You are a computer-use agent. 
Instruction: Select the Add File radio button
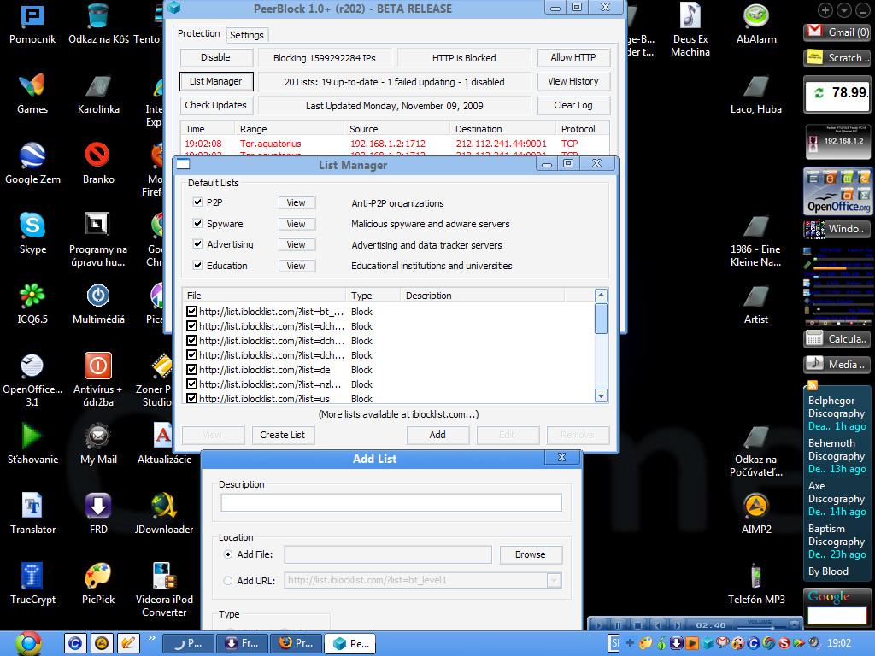(227, 553)
